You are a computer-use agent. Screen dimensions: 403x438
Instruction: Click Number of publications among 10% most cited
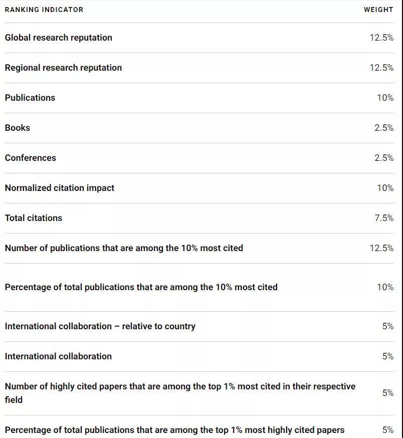point(124,248)
